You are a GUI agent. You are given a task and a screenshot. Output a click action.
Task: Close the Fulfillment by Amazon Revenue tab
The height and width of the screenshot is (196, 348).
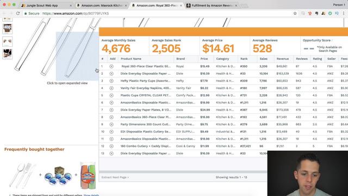236,5
